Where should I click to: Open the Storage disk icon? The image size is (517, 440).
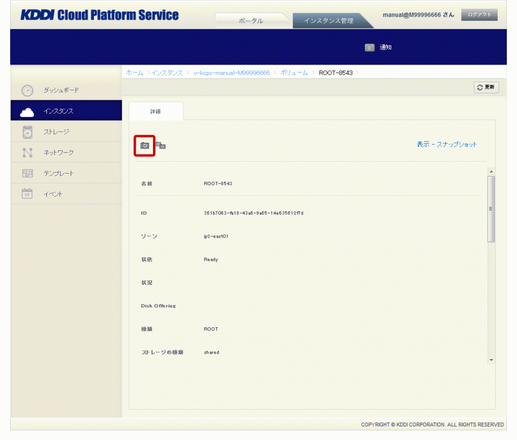(x=27, y=132)
